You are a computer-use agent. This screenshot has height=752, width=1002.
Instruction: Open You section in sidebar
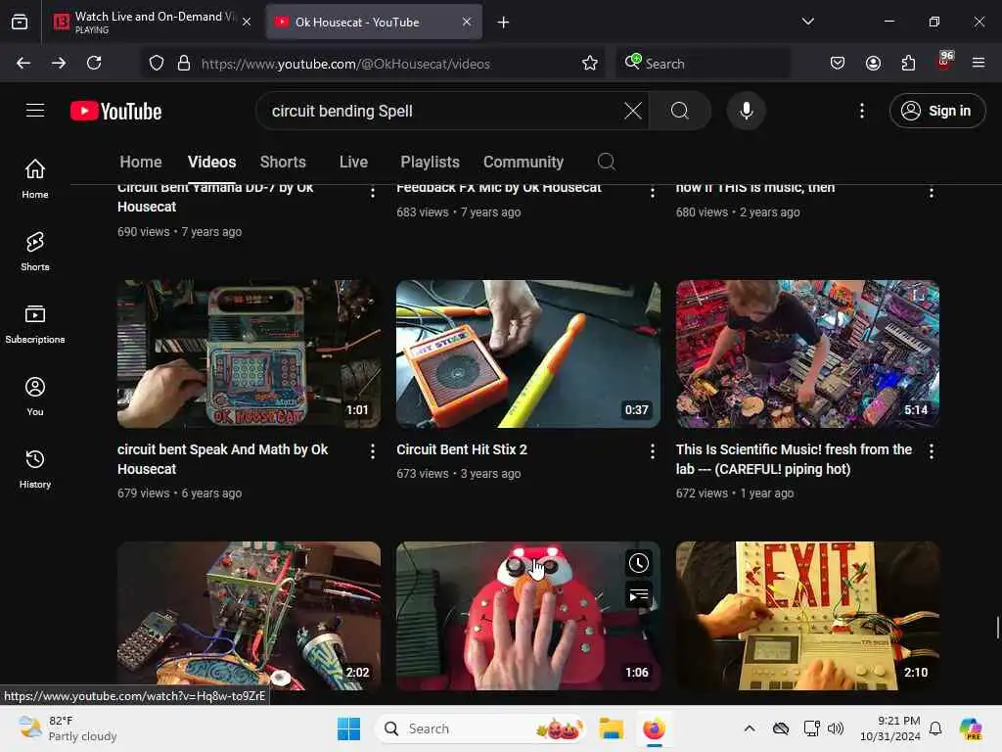coord(35,397)
